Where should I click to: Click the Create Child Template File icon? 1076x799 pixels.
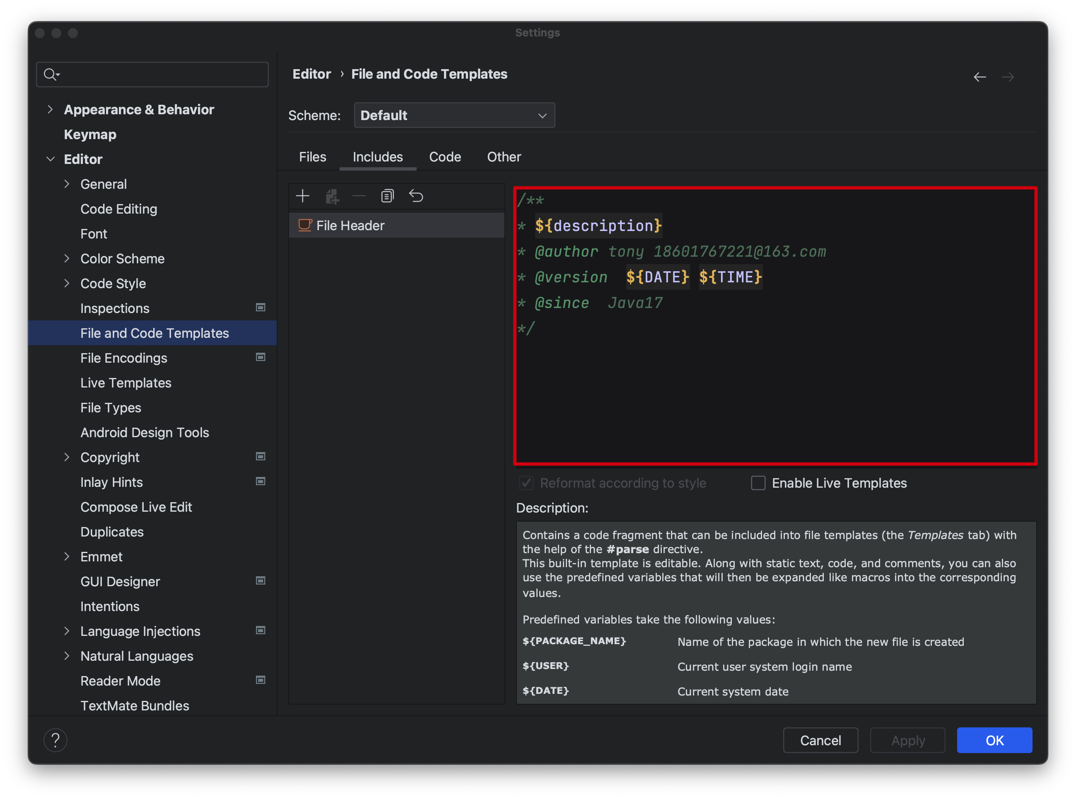pos(332,196)
